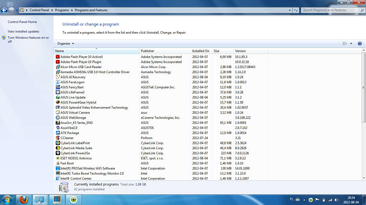Click the Fast Boot program icon

point(58,163)
